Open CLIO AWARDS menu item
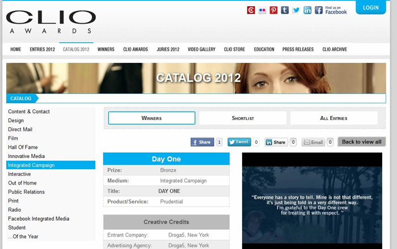 136,49
